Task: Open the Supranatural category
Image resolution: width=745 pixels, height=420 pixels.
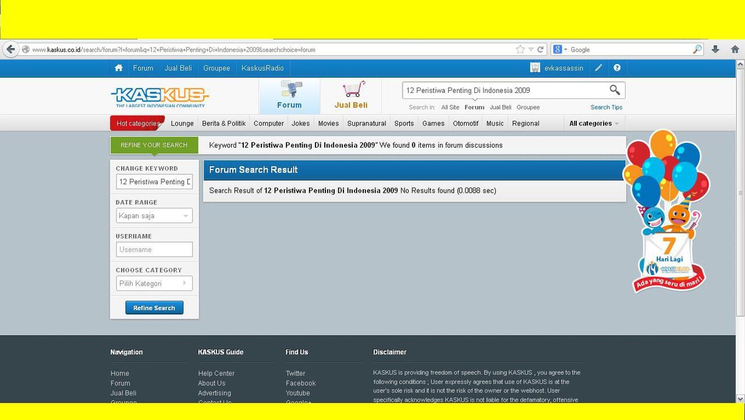Action: (367, 123)
